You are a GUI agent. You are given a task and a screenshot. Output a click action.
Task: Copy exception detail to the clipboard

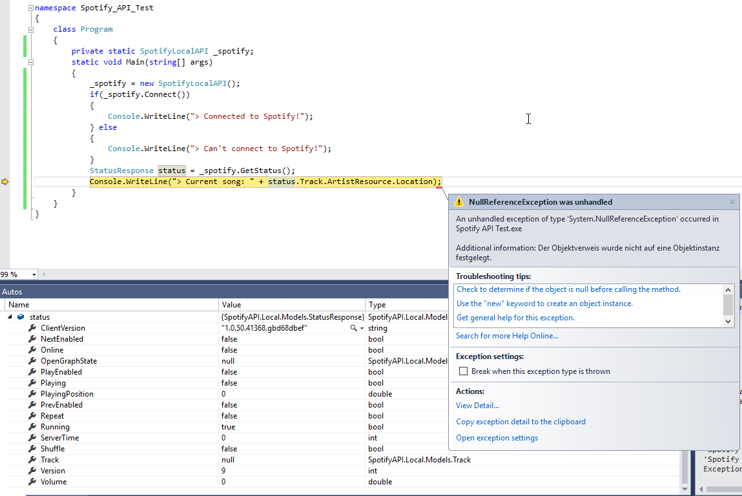coord(520,421)
